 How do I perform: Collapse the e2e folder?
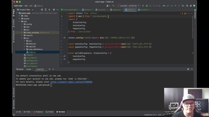click(20, 21)
